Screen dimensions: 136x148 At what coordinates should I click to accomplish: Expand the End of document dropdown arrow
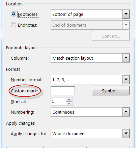[x=126, y=25]
